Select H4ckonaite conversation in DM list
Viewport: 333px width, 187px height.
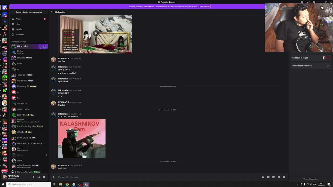[29, 46]
